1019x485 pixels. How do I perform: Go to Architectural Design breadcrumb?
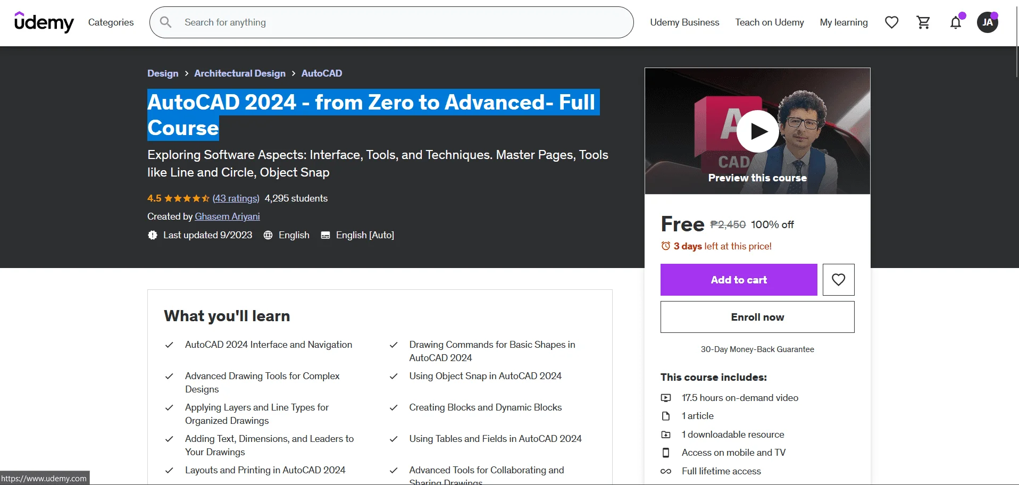click(x=240, y=73)
